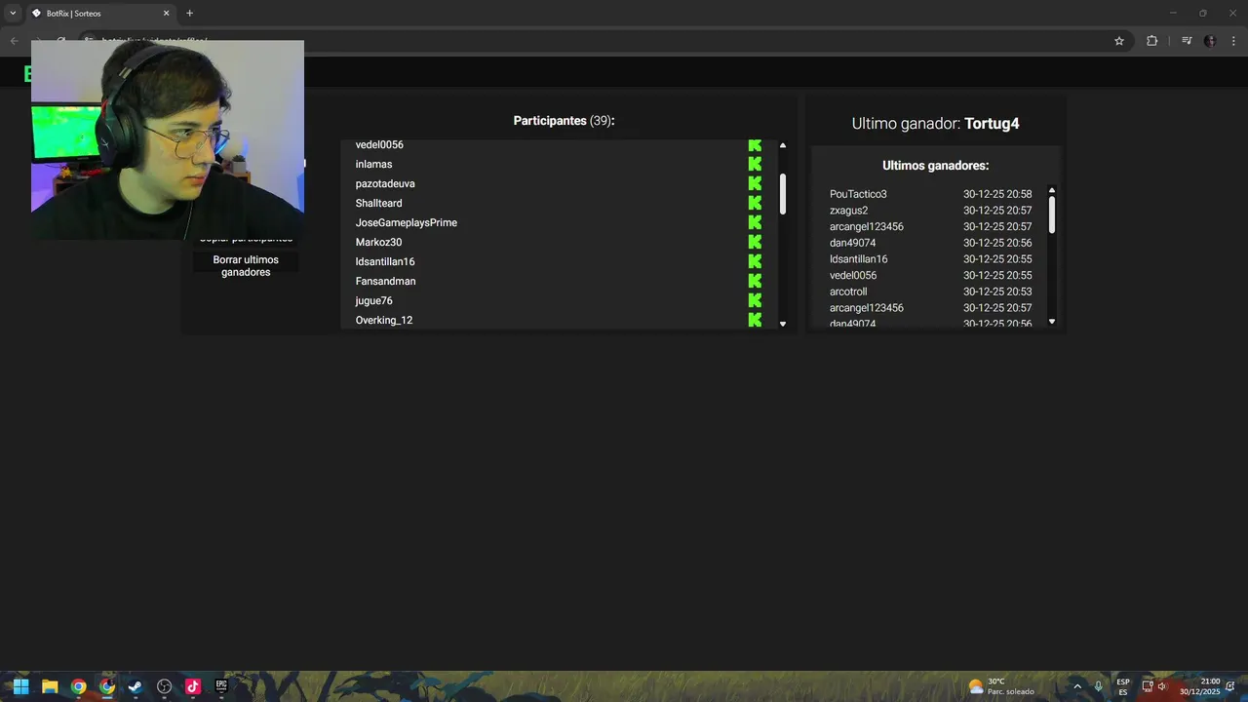Click the Kick icon beside Fansandman
1248x702 pixels.
click(x=755, y=281)
